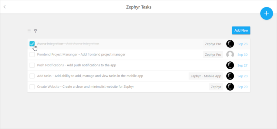This screenshot has width=277, height=129.
Task: Click assignee avatar on Add tasks row
Action: tap(230, 76)
